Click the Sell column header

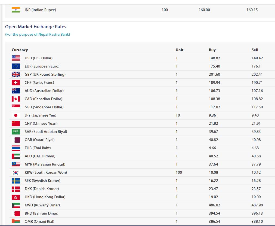[x=255, y=50]
